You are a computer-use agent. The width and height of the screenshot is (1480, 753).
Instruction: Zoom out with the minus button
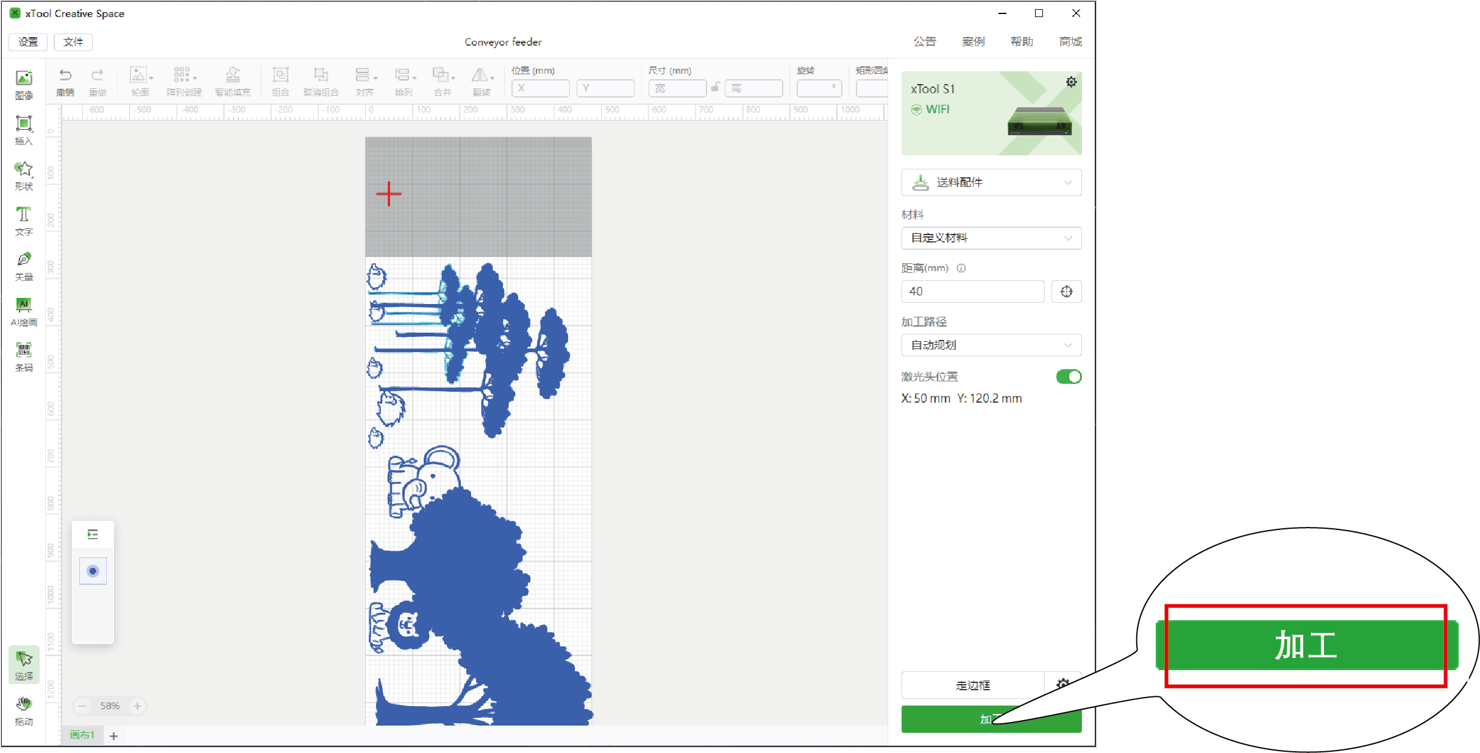(82, 705)
